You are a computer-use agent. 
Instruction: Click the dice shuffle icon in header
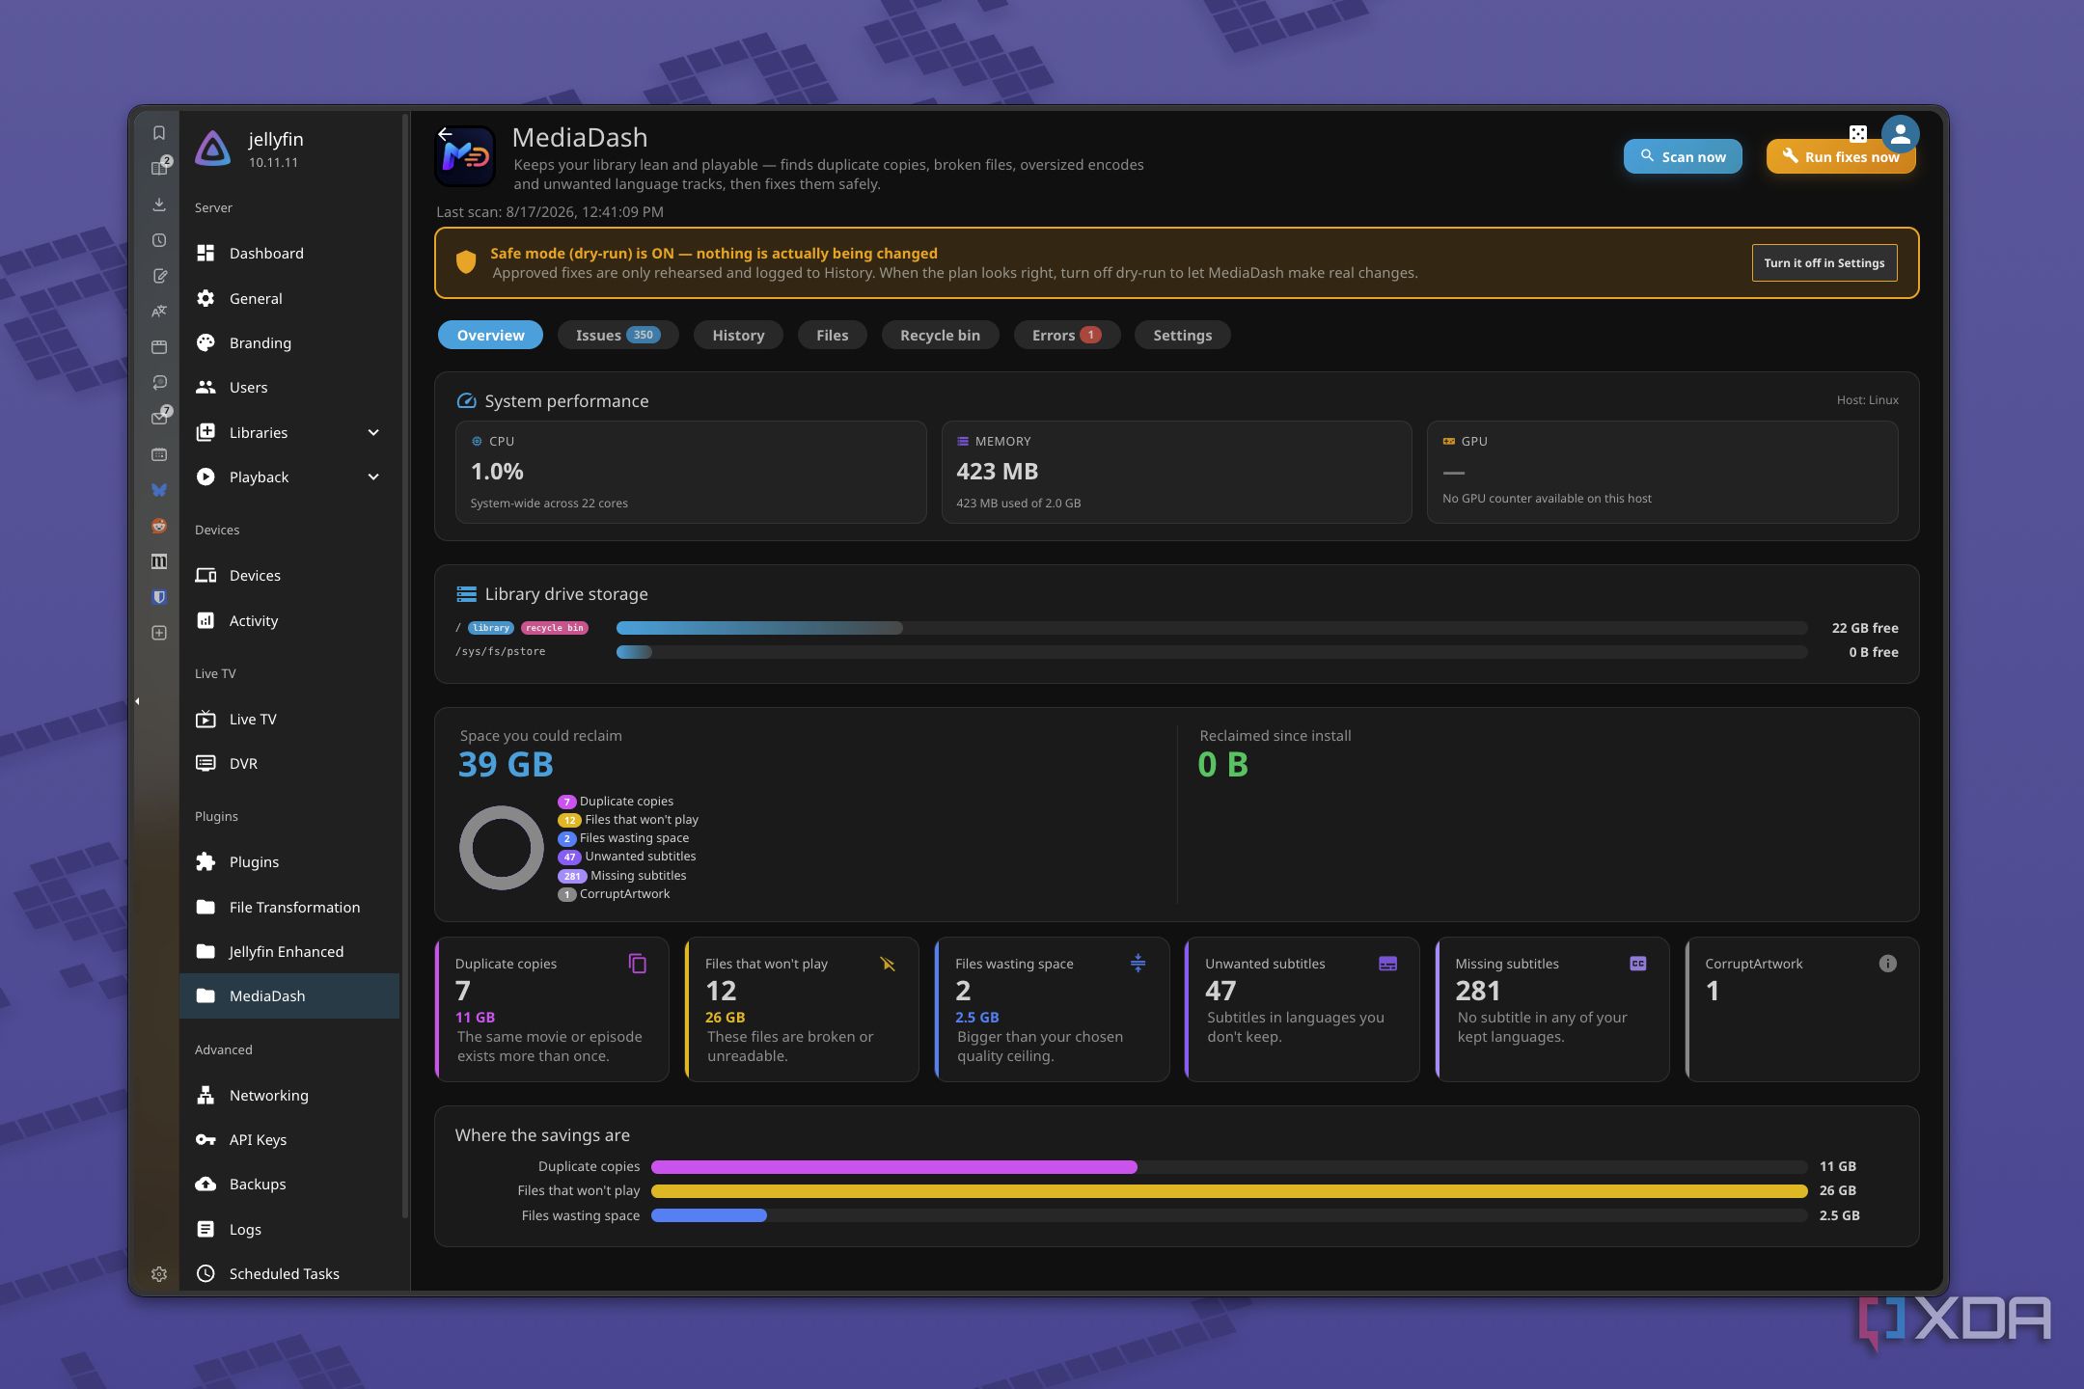1858,134
